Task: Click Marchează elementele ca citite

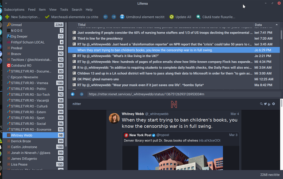Action: coord(75,17)
